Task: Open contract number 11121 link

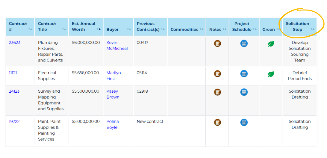Action: [13, 73]
